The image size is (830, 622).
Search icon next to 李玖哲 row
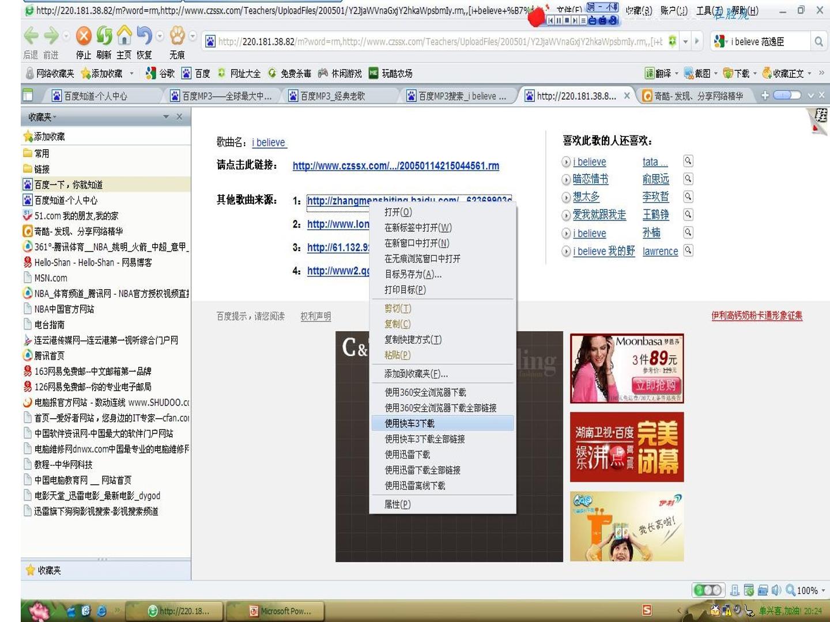tap(688, 196)
